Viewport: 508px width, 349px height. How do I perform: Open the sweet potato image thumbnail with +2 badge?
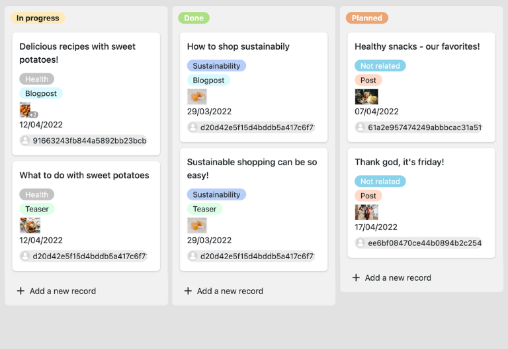(26, 110)
